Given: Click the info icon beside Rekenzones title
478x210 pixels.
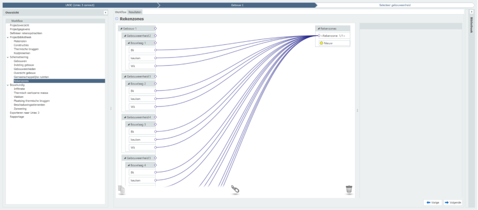Looking at the screenshot, I should (117, 19).
